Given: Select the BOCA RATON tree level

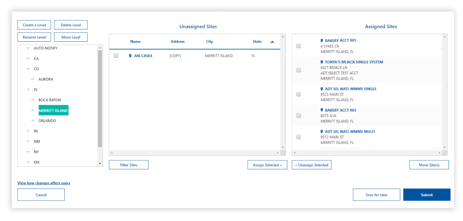Looking at the screenshot, I should (x=49, y=100).
